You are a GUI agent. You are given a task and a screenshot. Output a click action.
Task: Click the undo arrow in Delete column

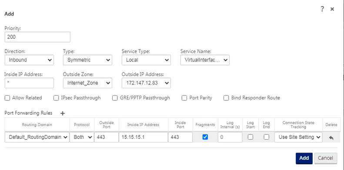pos(331,137)
